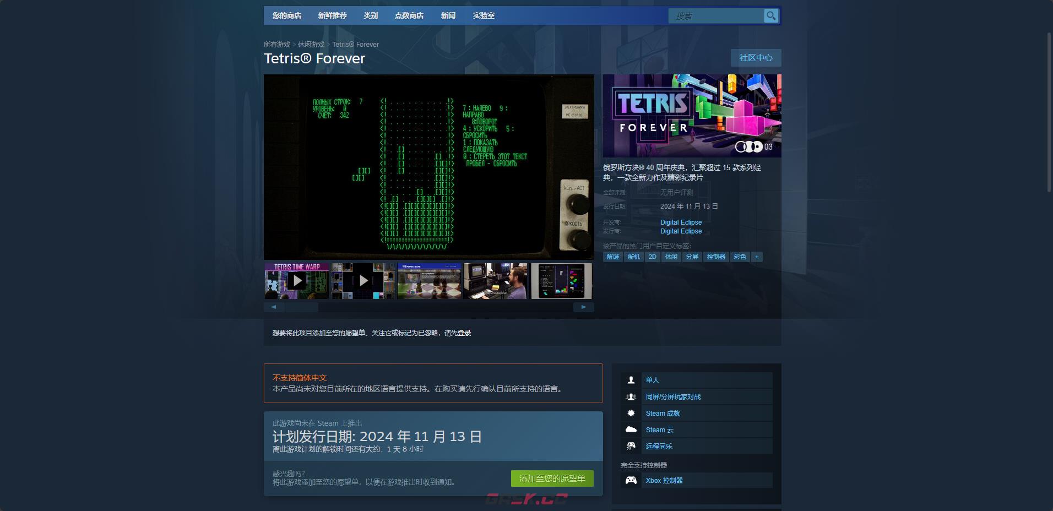
Task: Expand more tags with plus button
Action: point(757,257)
